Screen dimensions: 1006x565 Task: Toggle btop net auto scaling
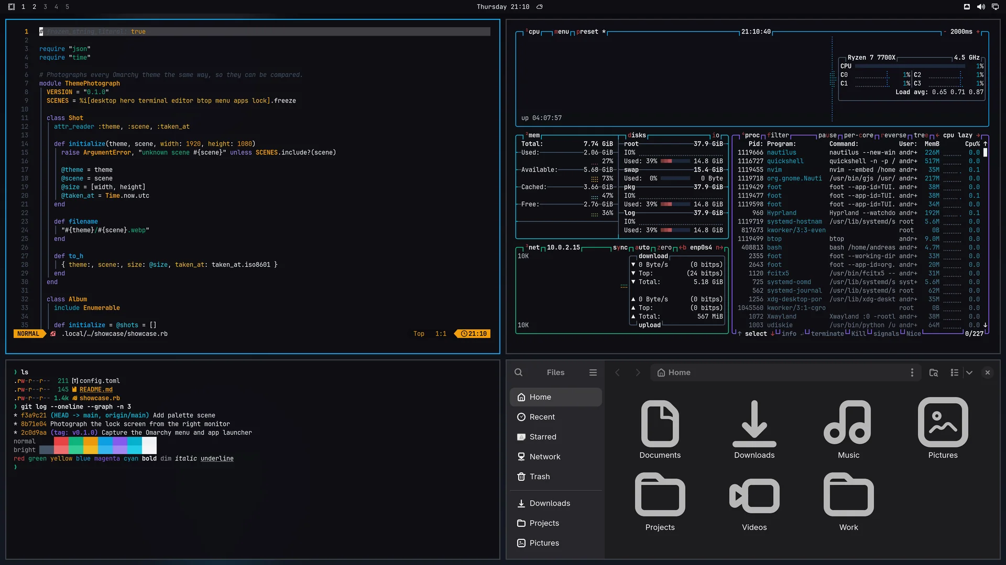click(642, 247)
